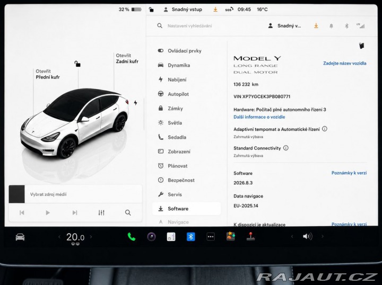Increase cabin temperature arrow
The image size is (382, 285).
pos(91,237)
